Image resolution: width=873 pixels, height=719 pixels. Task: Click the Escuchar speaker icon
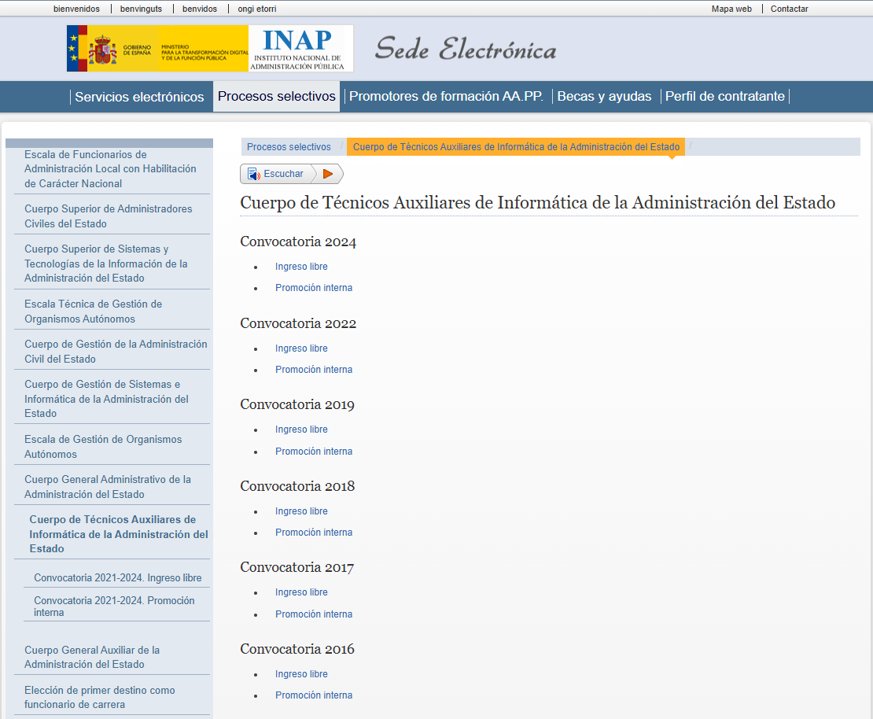252,173
